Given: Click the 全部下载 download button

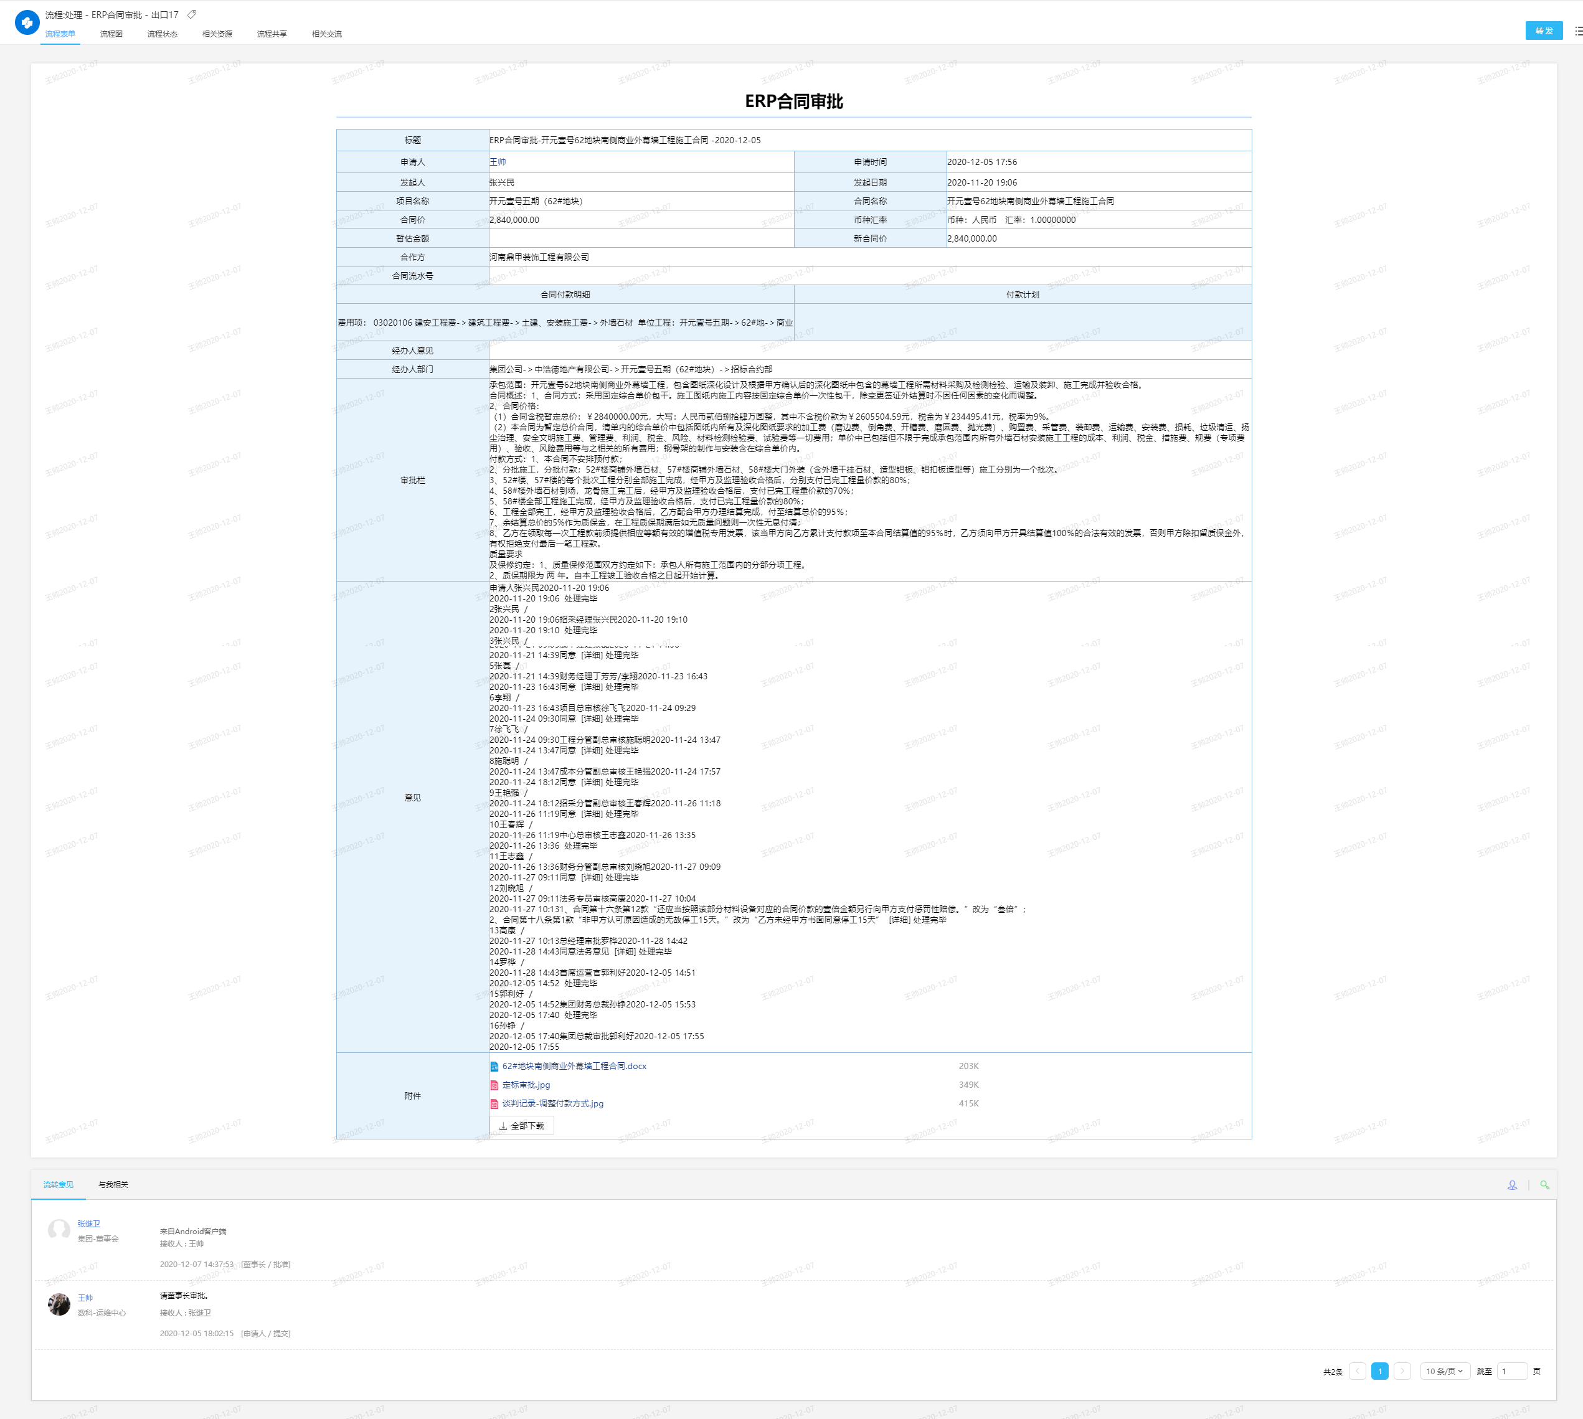Looking at the screenshot, I should coord(522,1126).
